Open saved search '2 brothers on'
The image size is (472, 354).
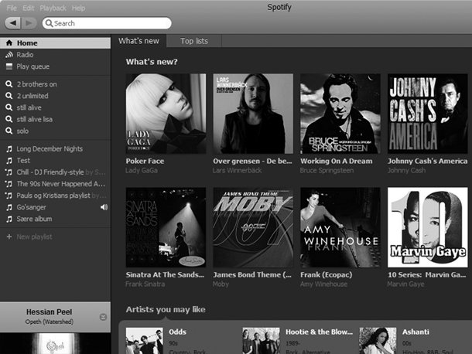click(x=36, y=84)
